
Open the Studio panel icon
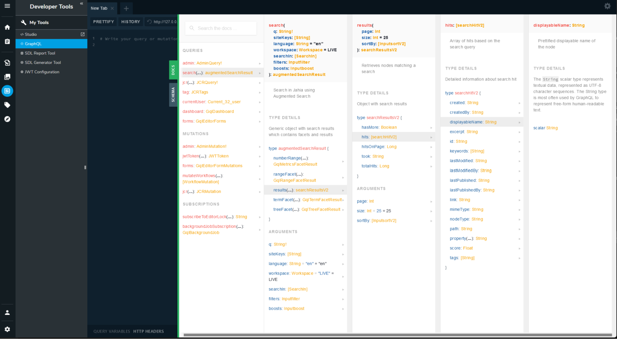[83, 34]
